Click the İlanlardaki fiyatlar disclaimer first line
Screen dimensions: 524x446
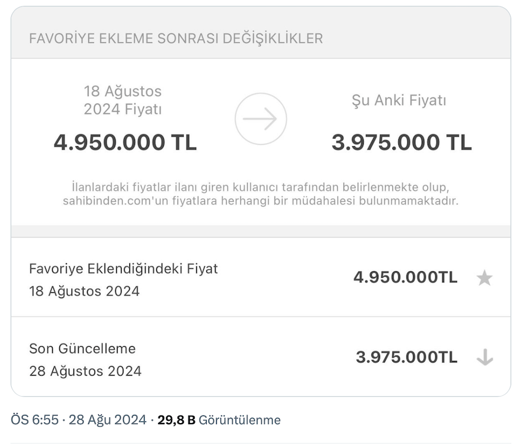coord(261,187)
